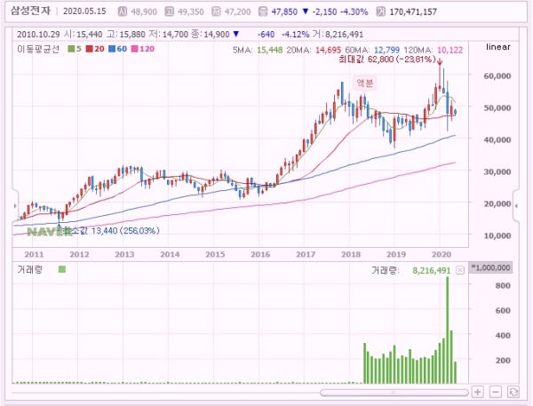Click the tallest 2020 volume bar

point(448,330)
